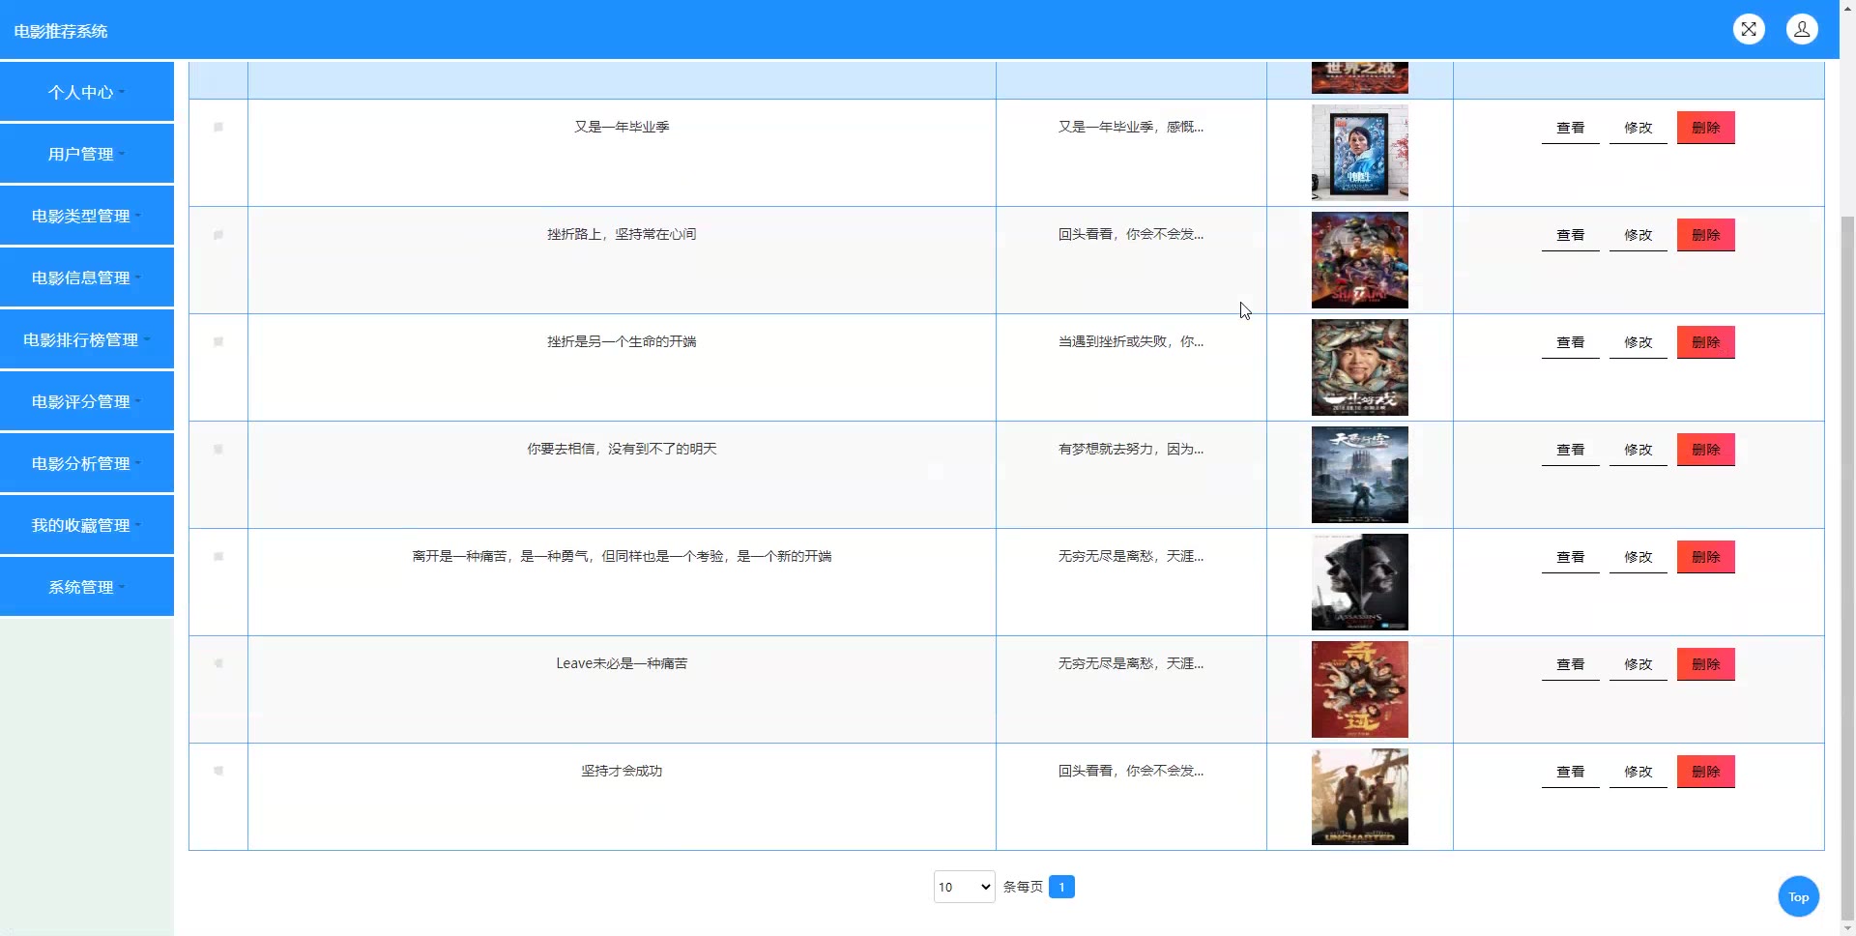Click the Assassin's Creed poster thumbnail
This screenshot has width=1856, height=936.
1359,582
